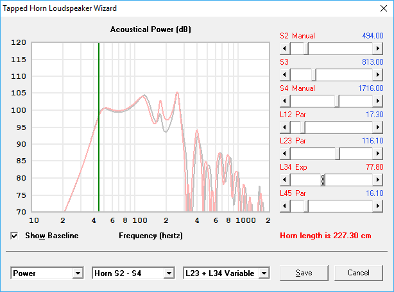The height and width of the screenshot is (292, 394).
Task: Click the L34 slider left arrow
Action: tap(285, 180)
